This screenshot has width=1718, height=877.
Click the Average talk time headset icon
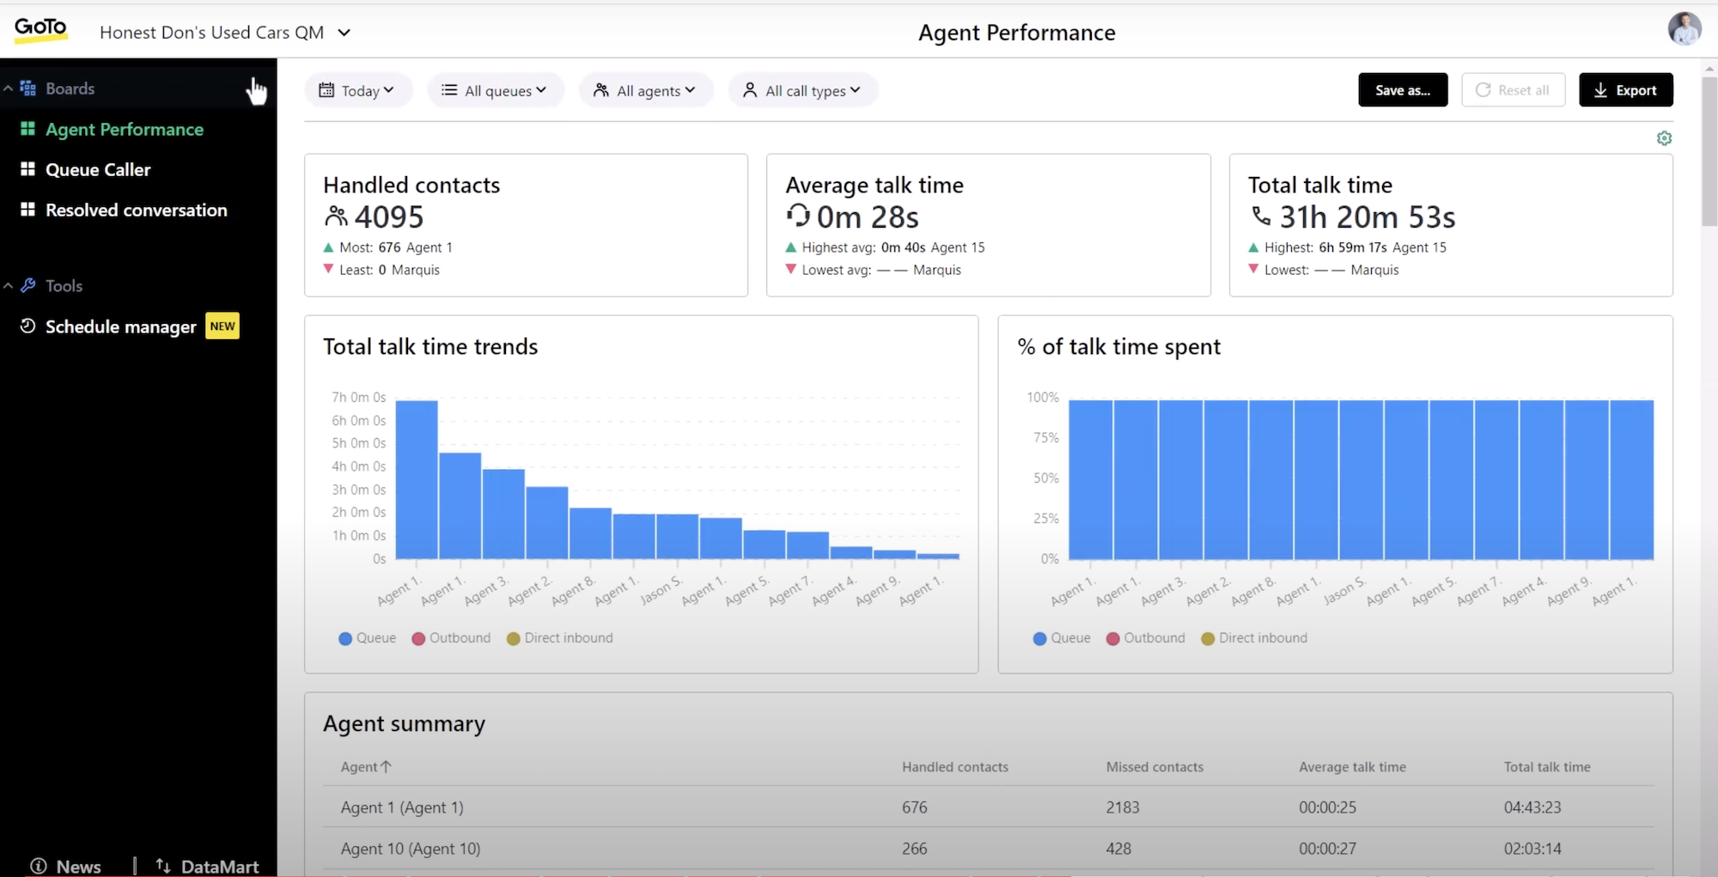pyautogui.click(x=798, y=215)
